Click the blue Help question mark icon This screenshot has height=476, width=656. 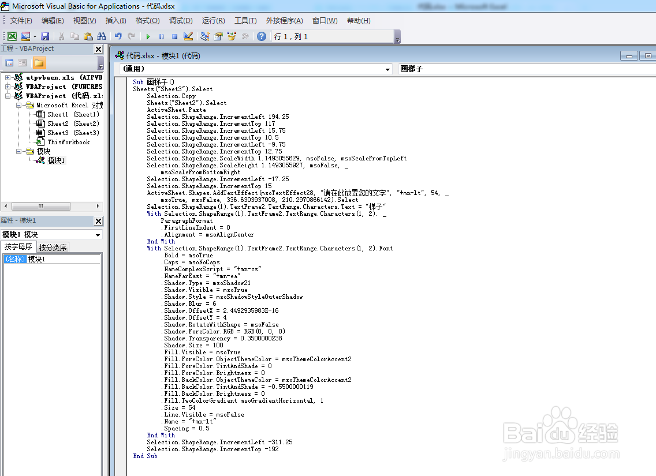[262, 36]
